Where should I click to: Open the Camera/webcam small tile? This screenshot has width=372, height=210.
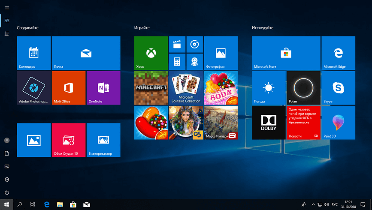click(x=194, y=62)
